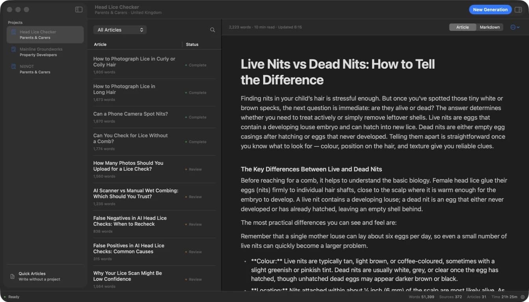Image resolution: width=529 pixels, height=302 pixels.
Task: Open 'Why Your Lice Scan Might Be Low Confidence'
Action: [x=154, y=278]
